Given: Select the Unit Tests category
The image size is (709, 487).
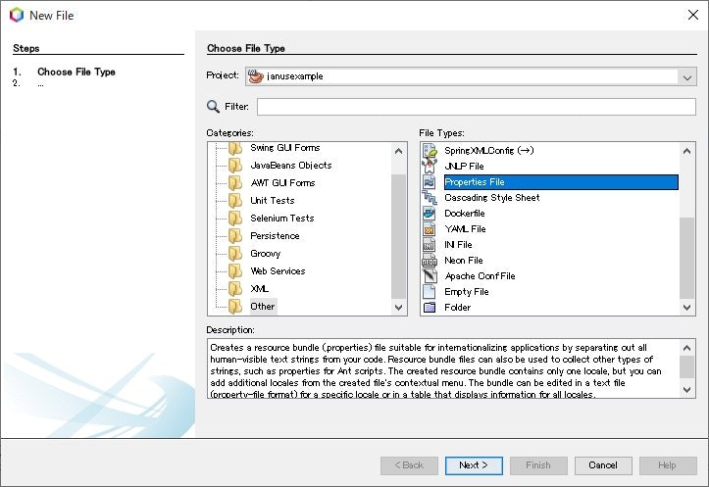Looking at the screenshot, I should click(x=273, y=201).
